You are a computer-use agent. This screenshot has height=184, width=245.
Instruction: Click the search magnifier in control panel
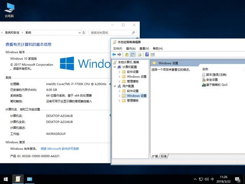133,33
